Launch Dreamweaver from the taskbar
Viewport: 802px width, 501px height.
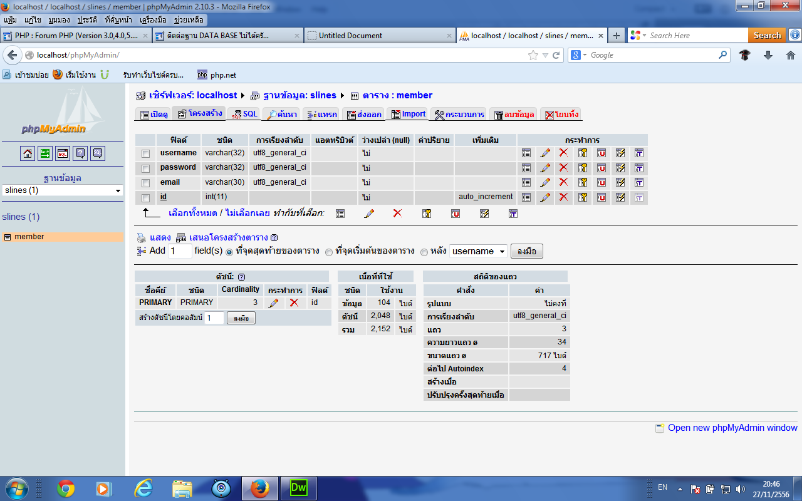tap(298, 488)
